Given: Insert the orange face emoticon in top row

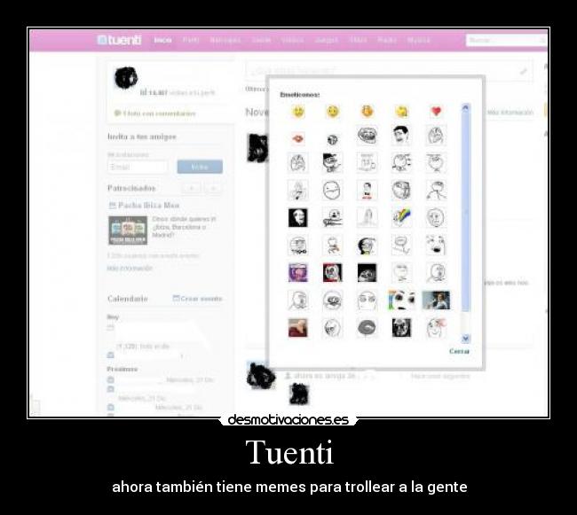Looking at the screenshot, I should (x=367, y=111).
